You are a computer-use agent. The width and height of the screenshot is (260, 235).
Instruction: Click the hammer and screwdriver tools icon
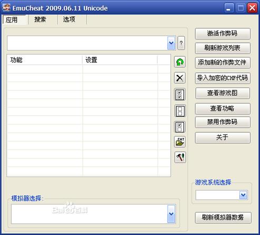click(180, 158)
